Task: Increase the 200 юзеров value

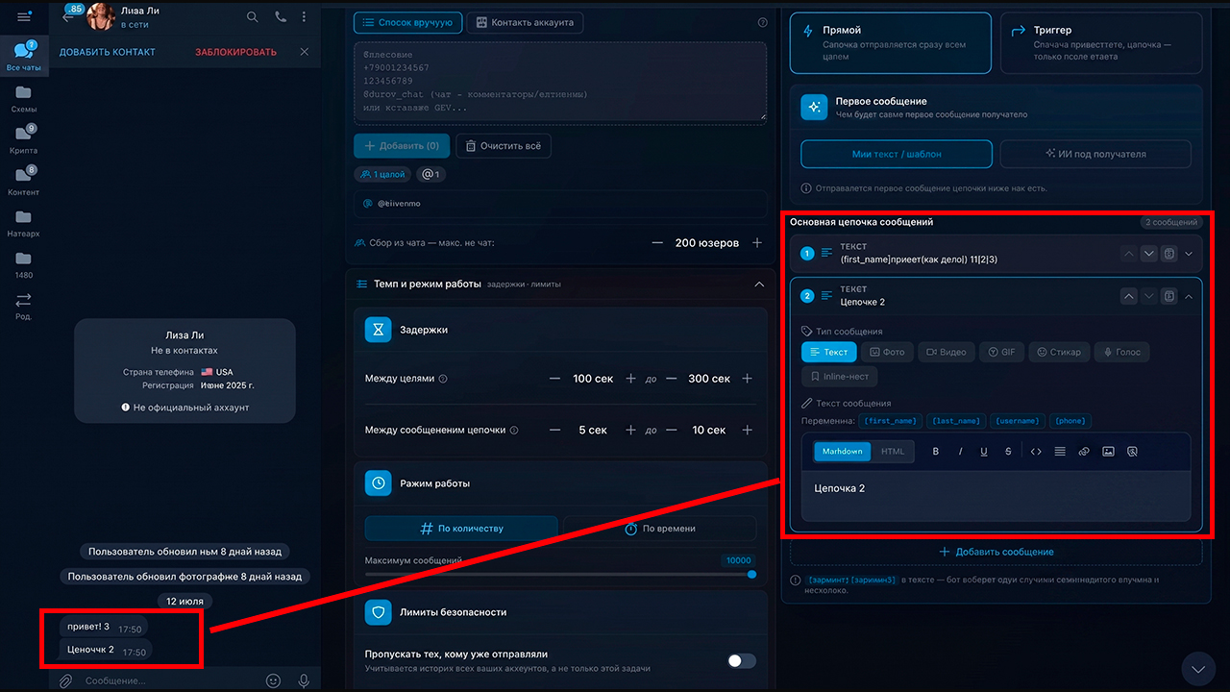Action: pyautogui.click(x=757, y=243)
